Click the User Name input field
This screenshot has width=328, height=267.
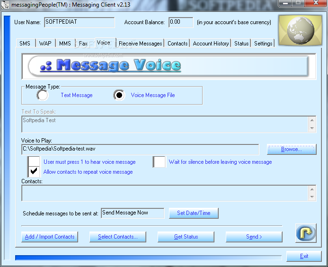(80, 22)
